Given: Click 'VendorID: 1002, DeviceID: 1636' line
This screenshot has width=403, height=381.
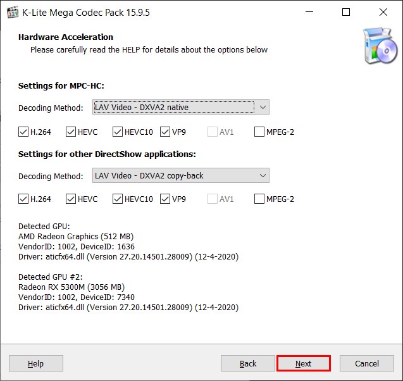Looking at the screenshot, I should pyautogui.click(x=77, y=247).
